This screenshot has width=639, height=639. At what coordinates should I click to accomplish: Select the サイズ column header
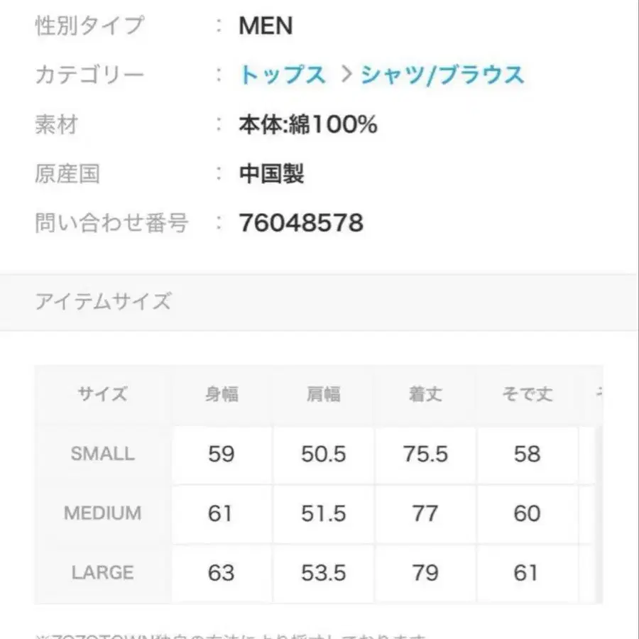[x=103, y=394]
